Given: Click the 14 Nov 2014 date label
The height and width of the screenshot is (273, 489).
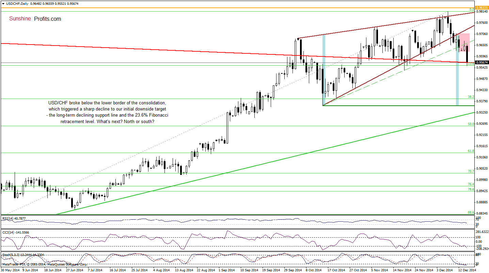Looking at the screenshot, I should pos(402,270).
